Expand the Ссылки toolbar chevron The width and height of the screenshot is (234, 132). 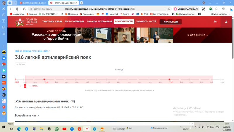[x=192, y=127]
